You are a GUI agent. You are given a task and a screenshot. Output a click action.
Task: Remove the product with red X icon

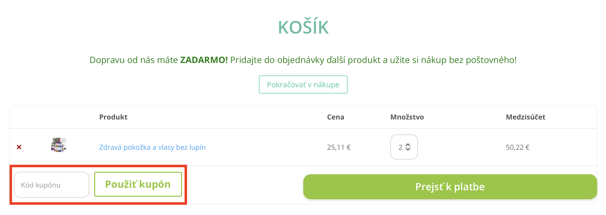pos(19,147)
